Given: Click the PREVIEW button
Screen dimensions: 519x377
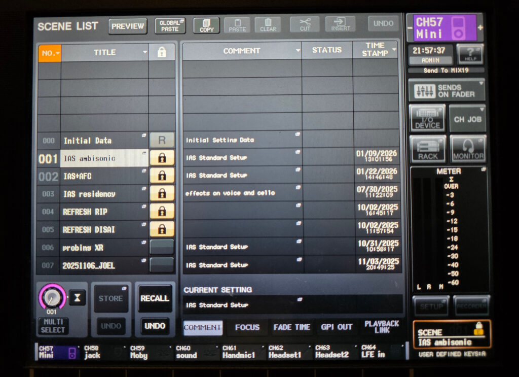Looking at the screenshot, I should pyautogui.click(x=128, y=26).
